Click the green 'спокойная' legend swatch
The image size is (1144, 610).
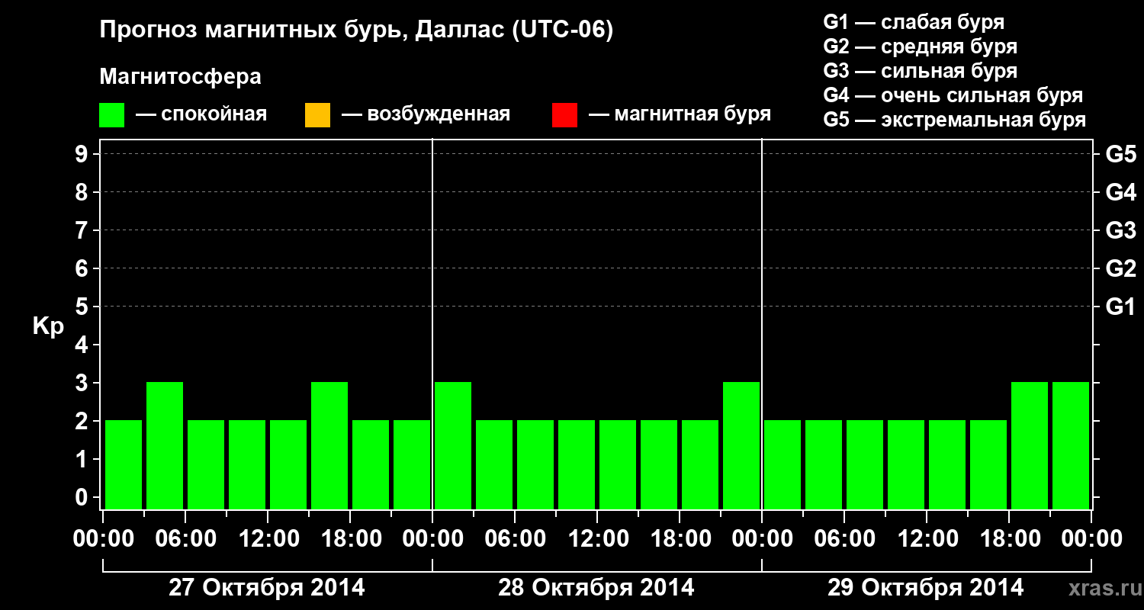click(112, 115)
